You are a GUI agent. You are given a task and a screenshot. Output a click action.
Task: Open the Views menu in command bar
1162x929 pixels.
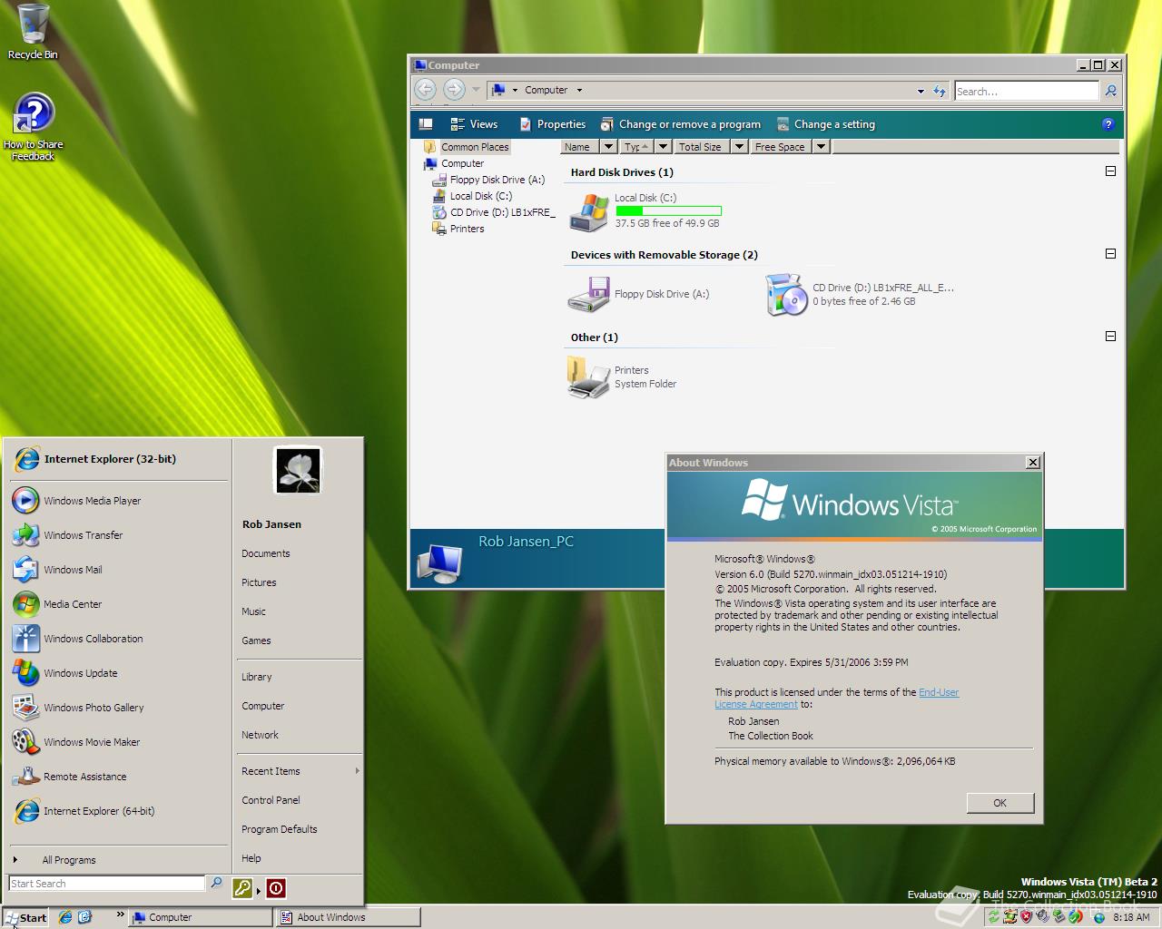[474, 124]
